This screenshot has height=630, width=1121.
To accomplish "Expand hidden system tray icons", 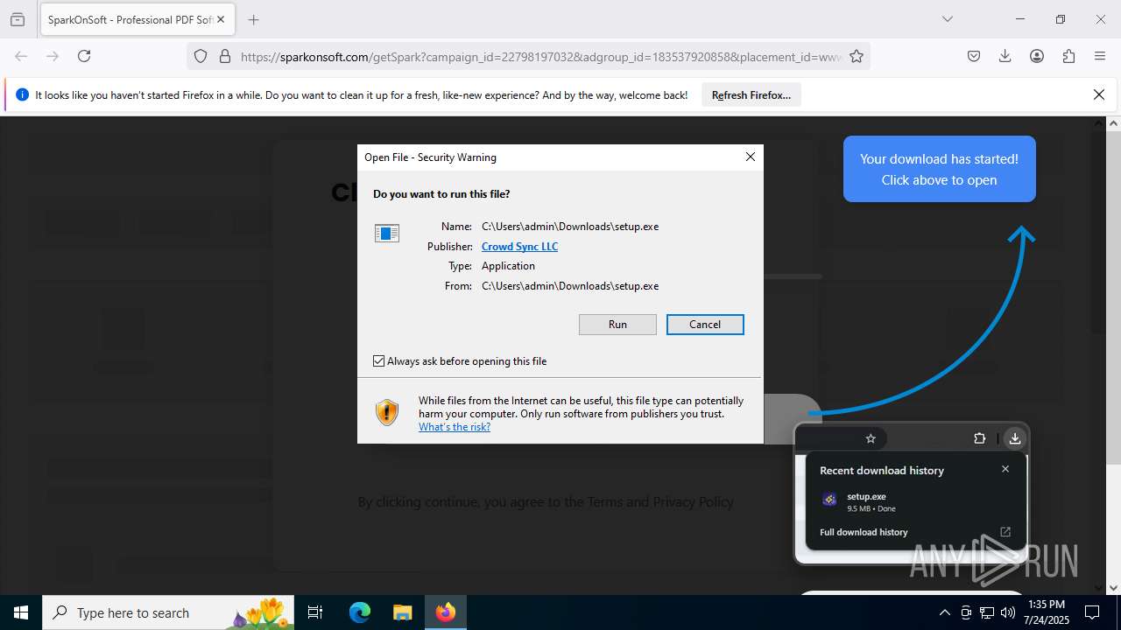I will click(x=944, y=612).
